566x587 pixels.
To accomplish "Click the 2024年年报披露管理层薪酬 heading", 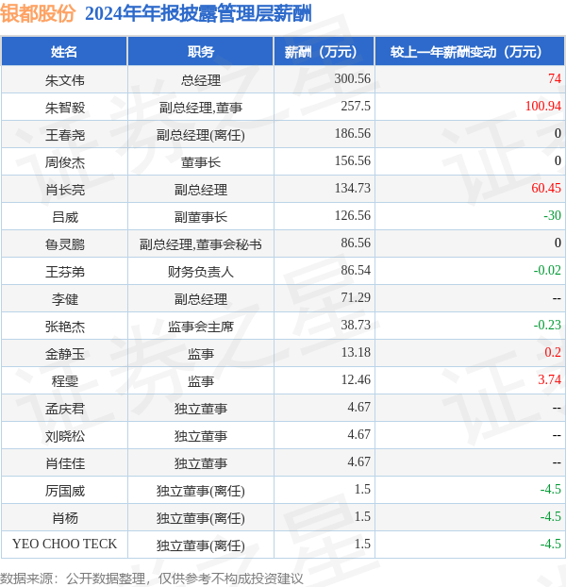I will point(198,14).
